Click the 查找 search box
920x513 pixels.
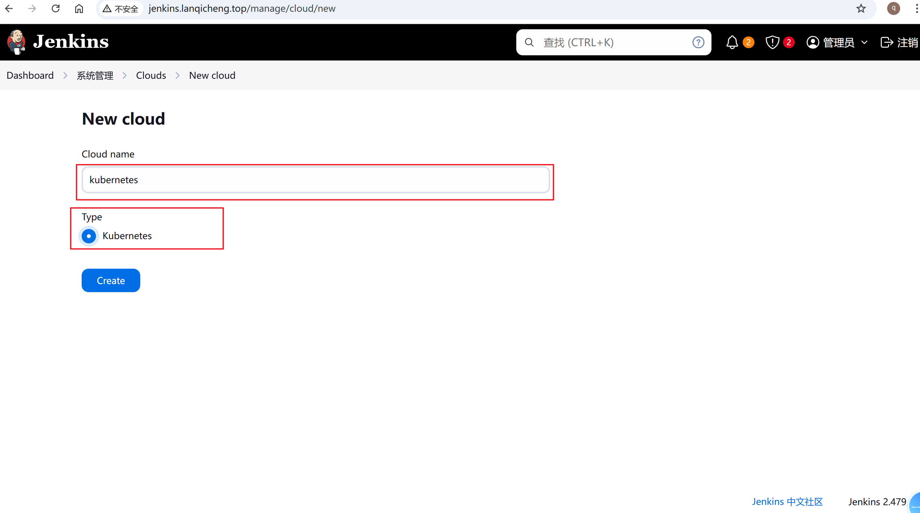tap(614, 43)
